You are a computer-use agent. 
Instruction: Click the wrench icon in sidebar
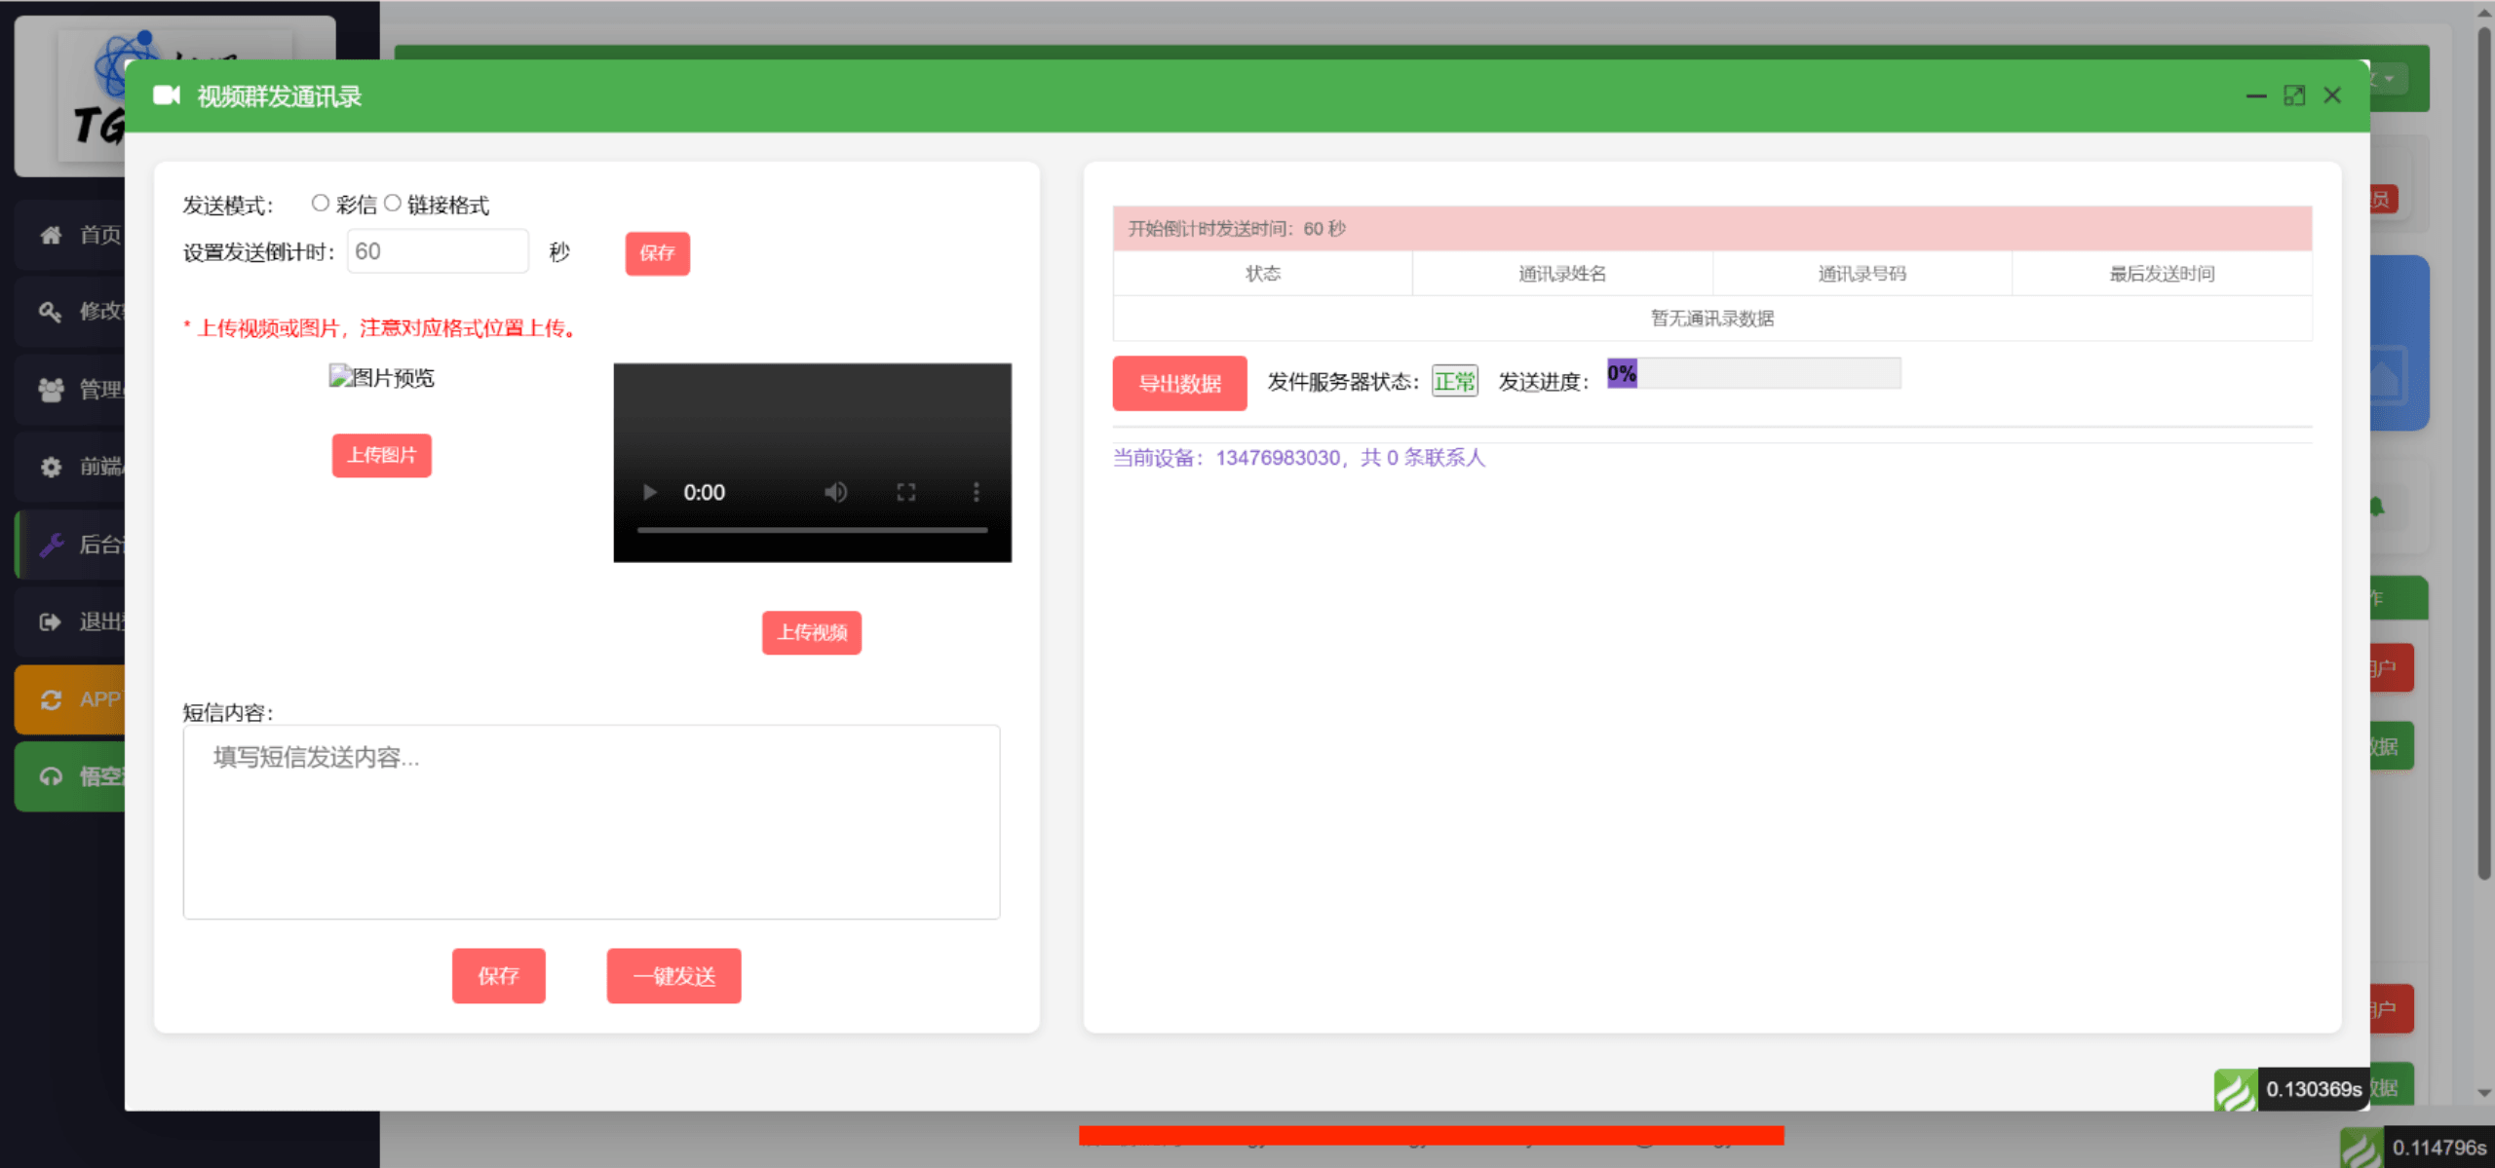pos(51,545)
